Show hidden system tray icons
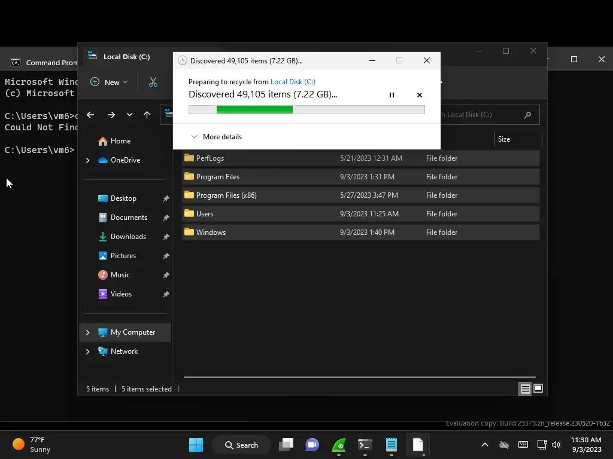Image resolution: width=613 pixels, height=459 pixels. (485, 445)
